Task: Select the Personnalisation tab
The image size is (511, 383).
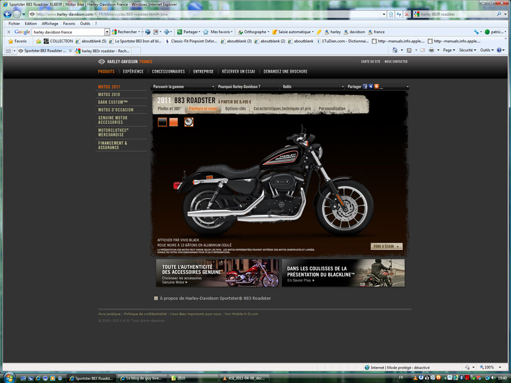Action: coord(332,108)
